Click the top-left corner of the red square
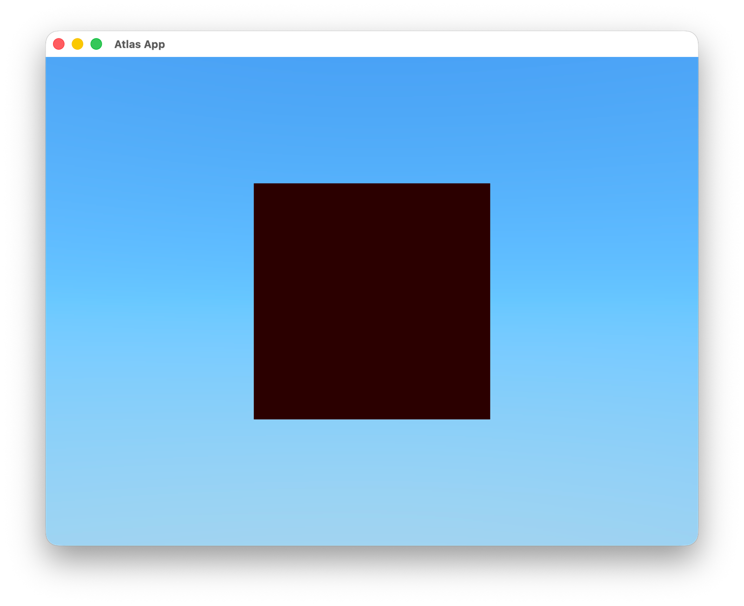Viewport: 744px width, 606px height. click(256, 186)
